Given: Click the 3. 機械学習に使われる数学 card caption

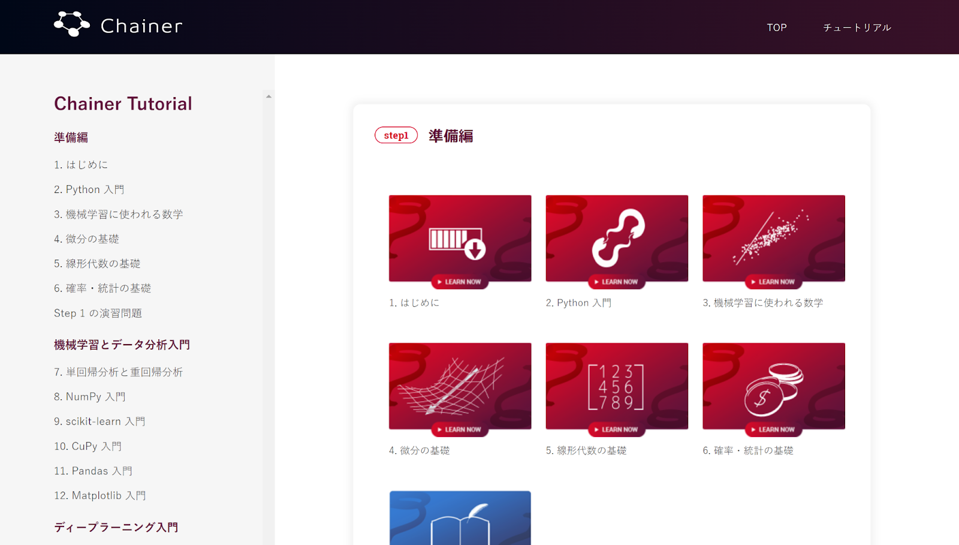Looking at the screenshot, I should 763,303.
